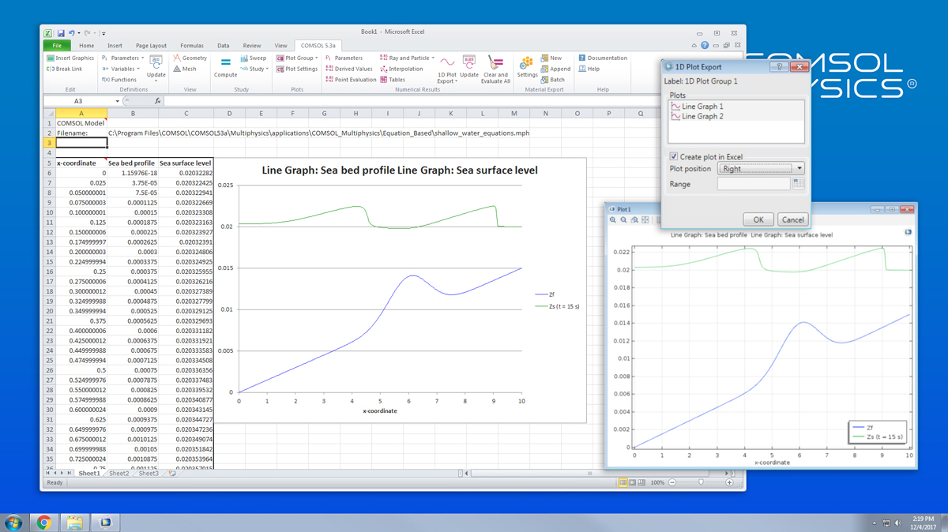Open the Sheet2 worksheet tab
The image size is (948, 532).
(118, 474)
